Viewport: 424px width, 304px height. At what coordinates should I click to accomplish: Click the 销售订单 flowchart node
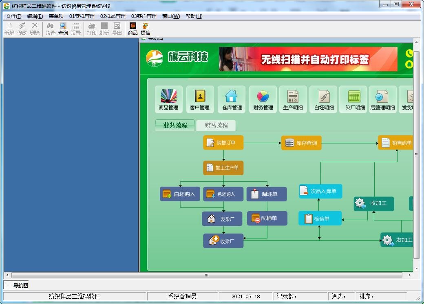(223, 142)
